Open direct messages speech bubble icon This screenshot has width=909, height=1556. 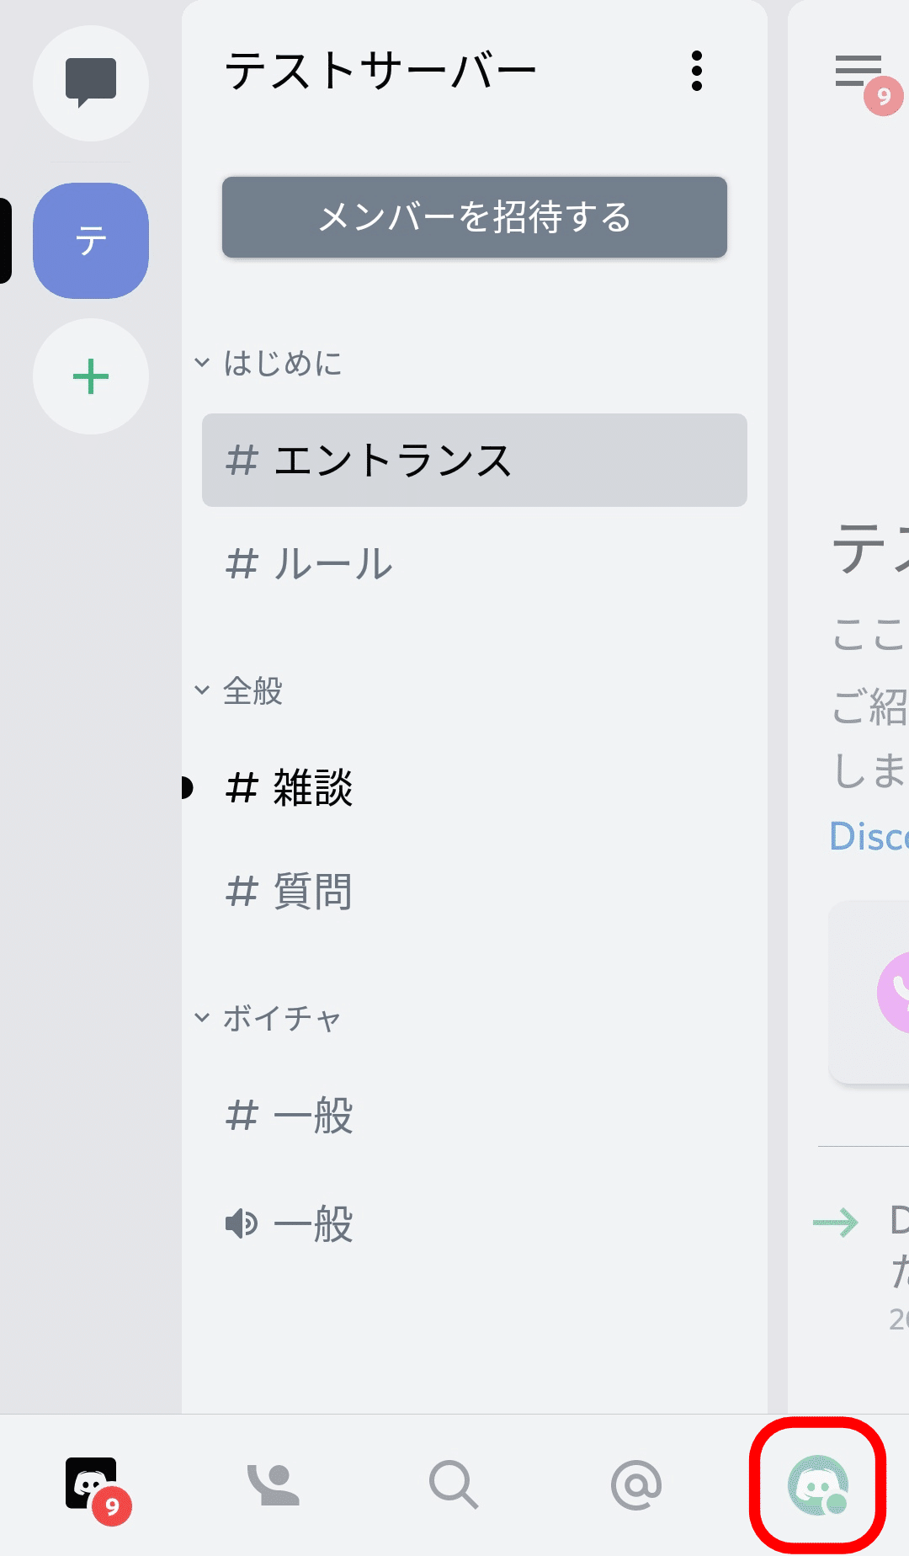pyautogui.click(x=91, y=83)
